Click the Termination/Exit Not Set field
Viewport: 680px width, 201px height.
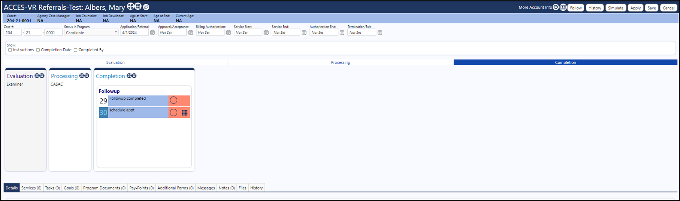click(362, 33)
